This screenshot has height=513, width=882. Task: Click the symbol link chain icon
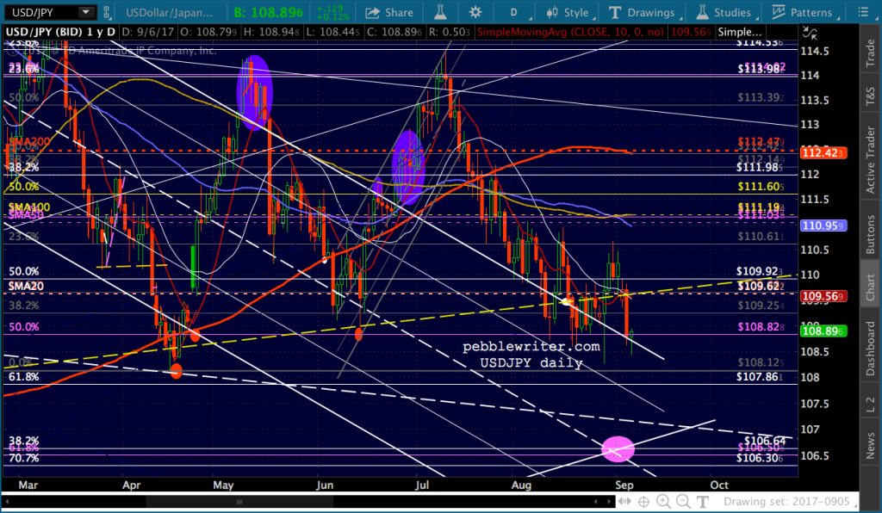pyautogui.click(x=106, y=12)
